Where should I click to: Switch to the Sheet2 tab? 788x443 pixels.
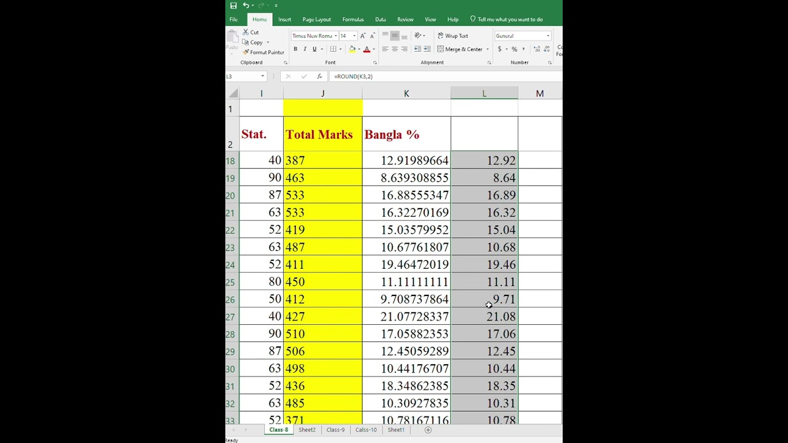pyautogui.click(x=307, y=430)
